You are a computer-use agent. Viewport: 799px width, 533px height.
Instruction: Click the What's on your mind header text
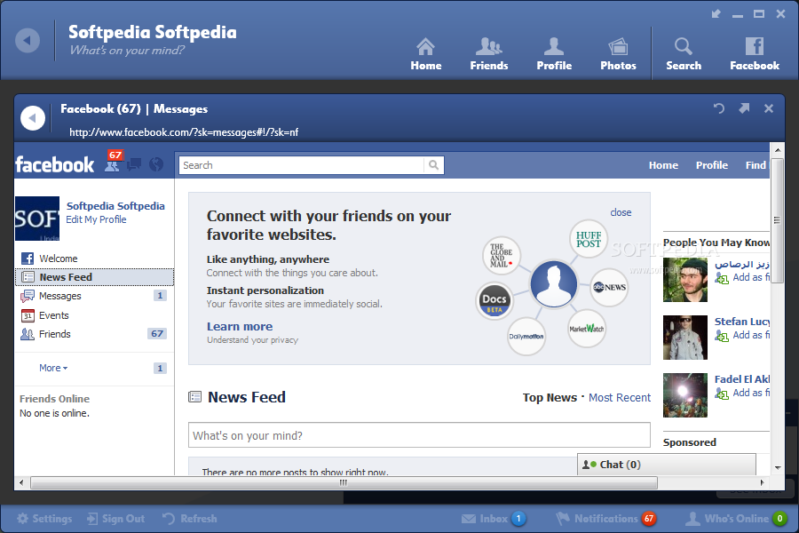[127, 51]
